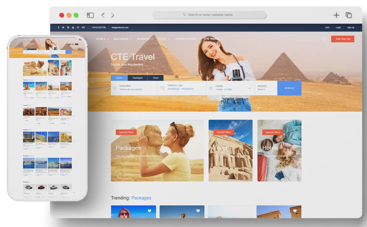Click the Guests people icon
The height and width of the screenshot is (227, 367).
coord(211,88)
